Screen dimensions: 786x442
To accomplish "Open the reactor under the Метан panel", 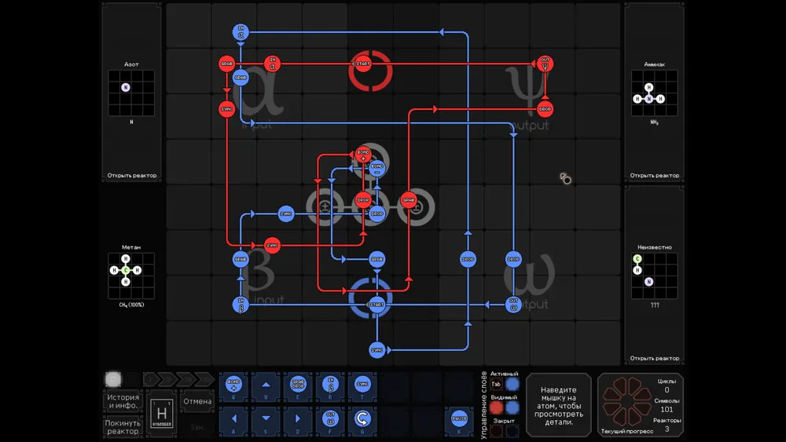I will click(132, 358).
